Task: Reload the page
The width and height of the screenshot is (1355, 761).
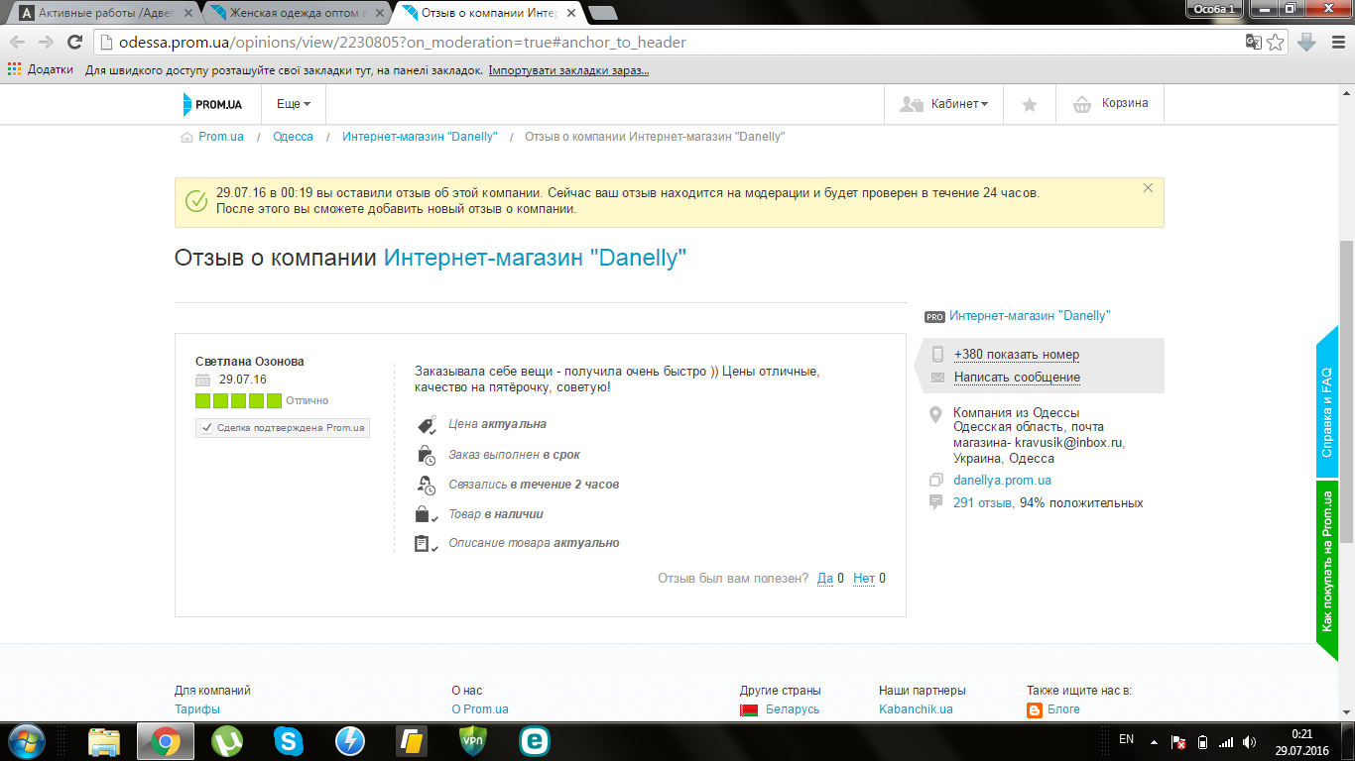Action: coord(74,43)
